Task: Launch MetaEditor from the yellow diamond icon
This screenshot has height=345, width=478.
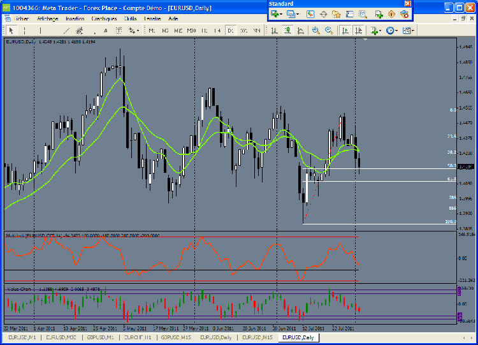Action: tap(391, 14)
